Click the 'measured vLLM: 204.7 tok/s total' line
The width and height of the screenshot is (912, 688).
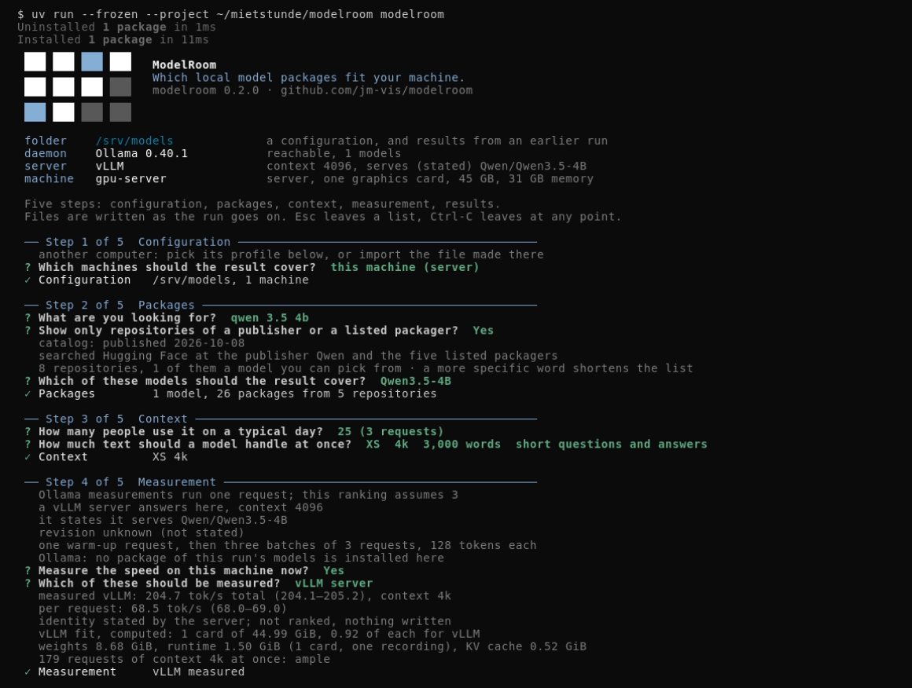point(245,596)
